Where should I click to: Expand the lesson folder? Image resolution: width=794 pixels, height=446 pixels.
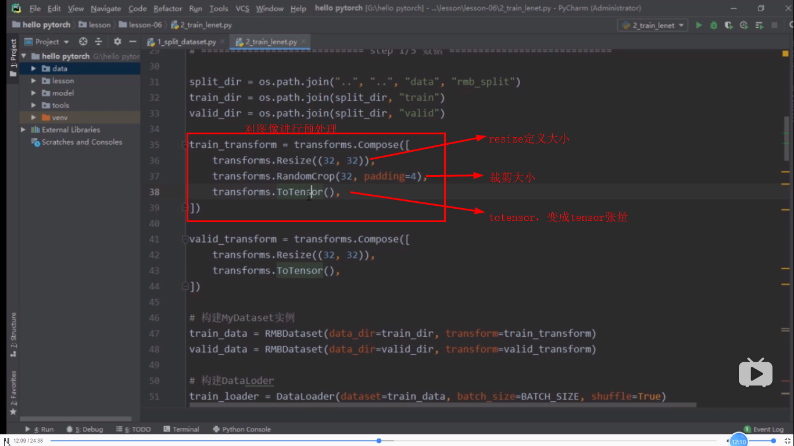(34, 81)
